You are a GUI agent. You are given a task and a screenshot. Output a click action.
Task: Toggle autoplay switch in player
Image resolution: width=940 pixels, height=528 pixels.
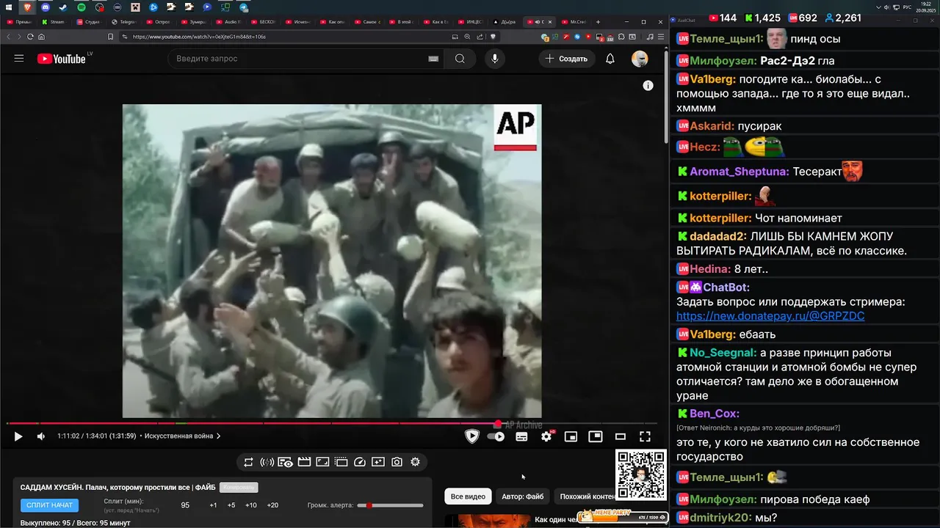496,436
